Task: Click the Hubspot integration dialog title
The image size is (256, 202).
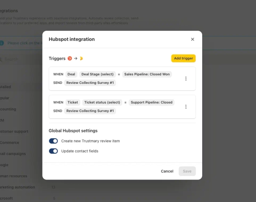Action: click(72, 39)
